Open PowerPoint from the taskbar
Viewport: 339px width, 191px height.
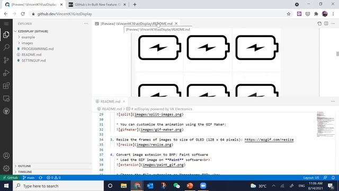pyautogui.click(x=190, y=186)
